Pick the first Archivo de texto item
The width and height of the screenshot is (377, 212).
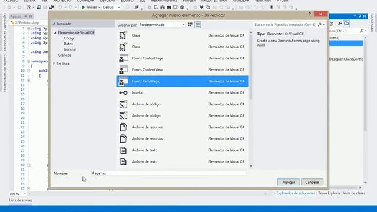click(x=182, y=150)
